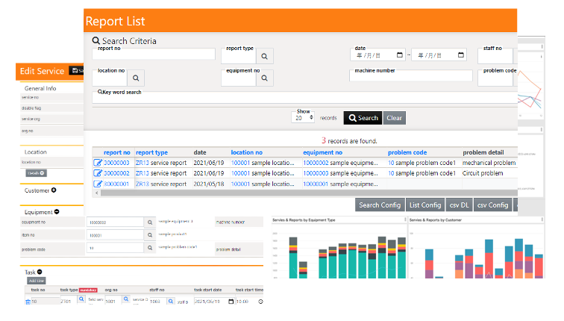The width and height of the screenshot is (564, 321).
Task: Click item no search icon in Equipment section
Action: point(150,234)
